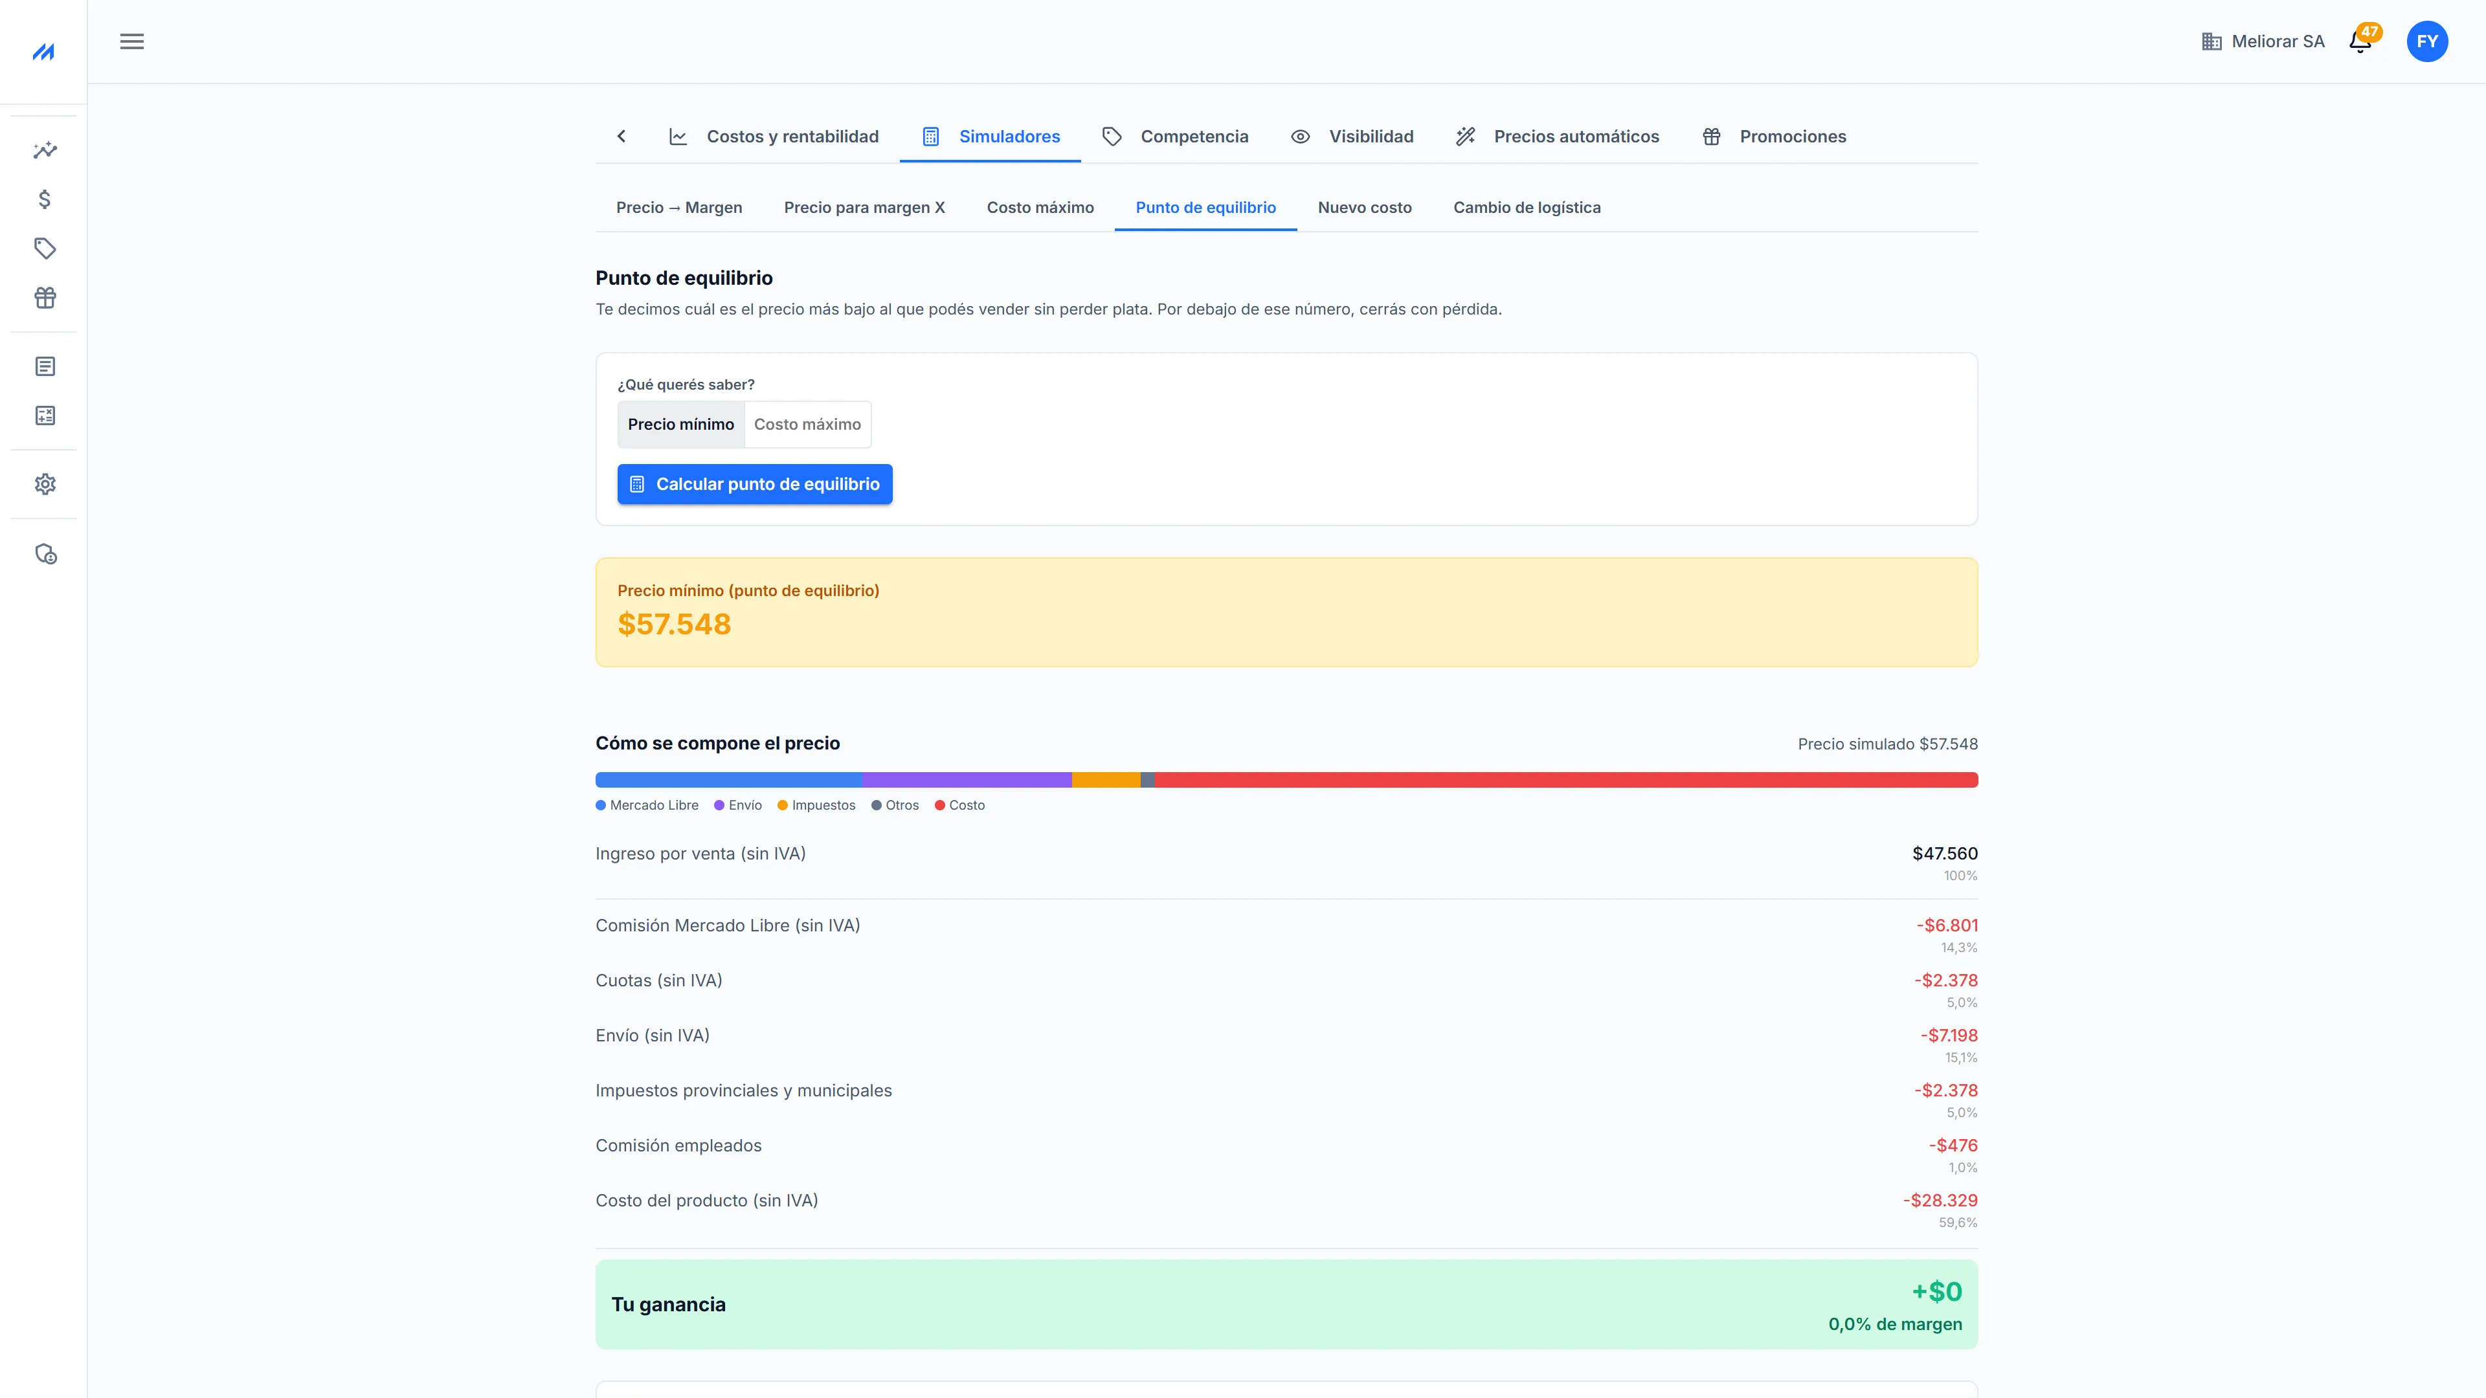Switch to Nuevo costo subtab

pos(1365,207)
